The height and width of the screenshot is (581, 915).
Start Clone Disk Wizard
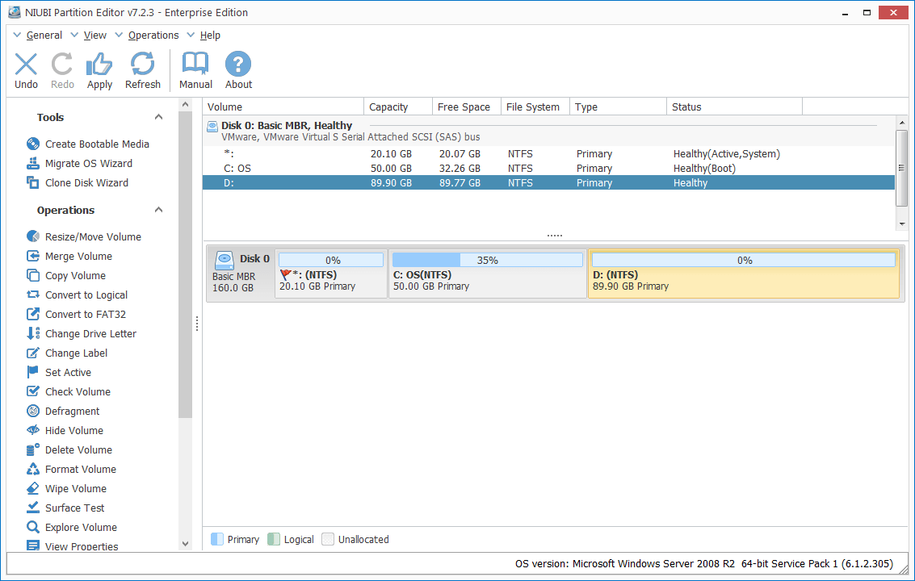click(x=86, y=182)
